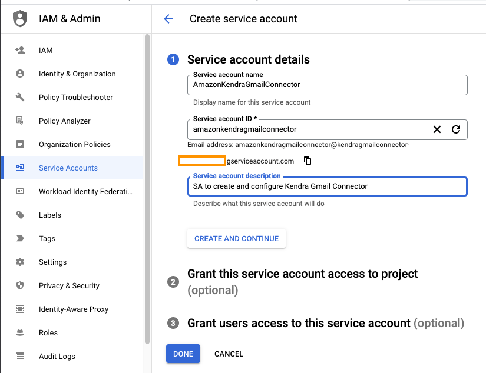This screenshot has height=373, width=486.
Task: Click the Settings gear icon
Action: 20,262
